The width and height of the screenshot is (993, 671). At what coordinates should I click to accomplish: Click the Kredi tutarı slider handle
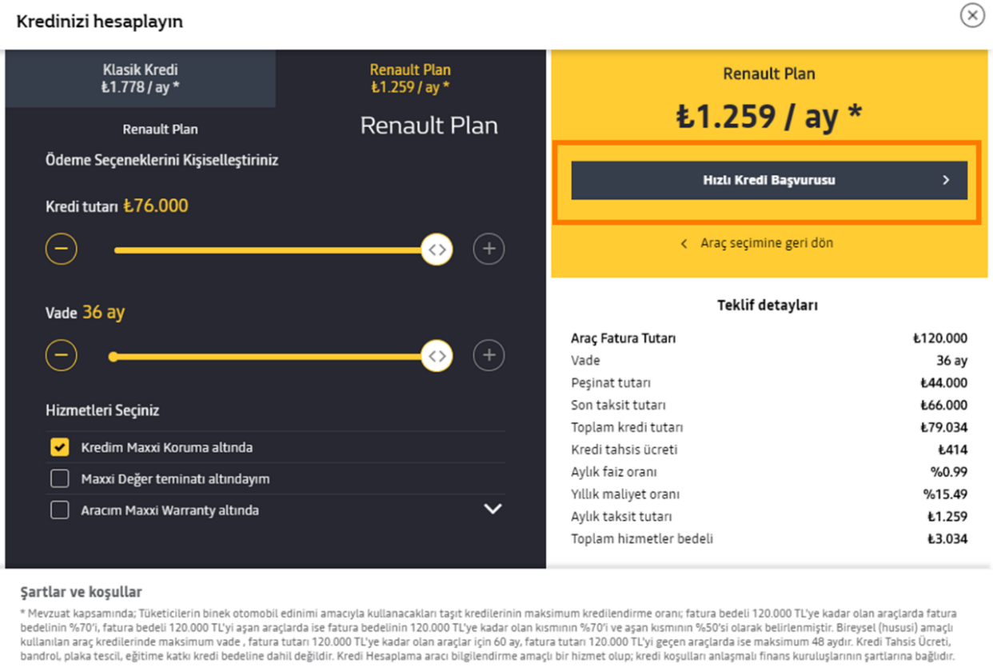tap(437, 250)
